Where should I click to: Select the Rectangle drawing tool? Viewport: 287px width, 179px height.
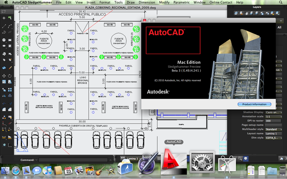point(10,40)
